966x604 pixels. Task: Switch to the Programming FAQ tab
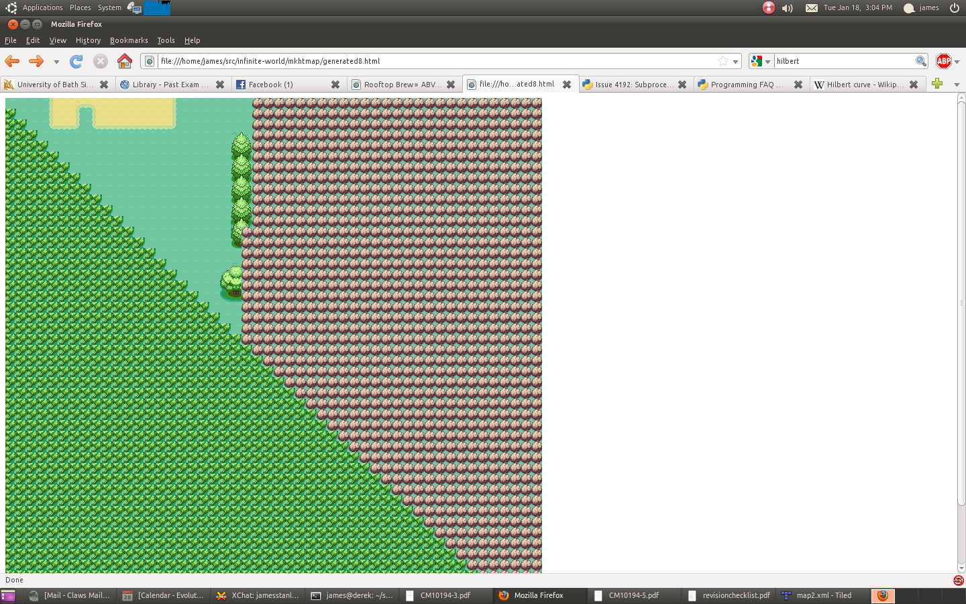742,85
